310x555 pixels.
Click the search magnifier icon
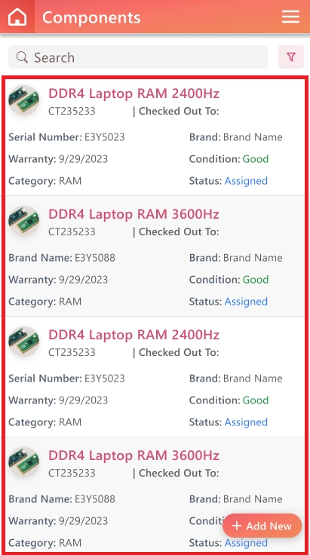pos(22,57)
